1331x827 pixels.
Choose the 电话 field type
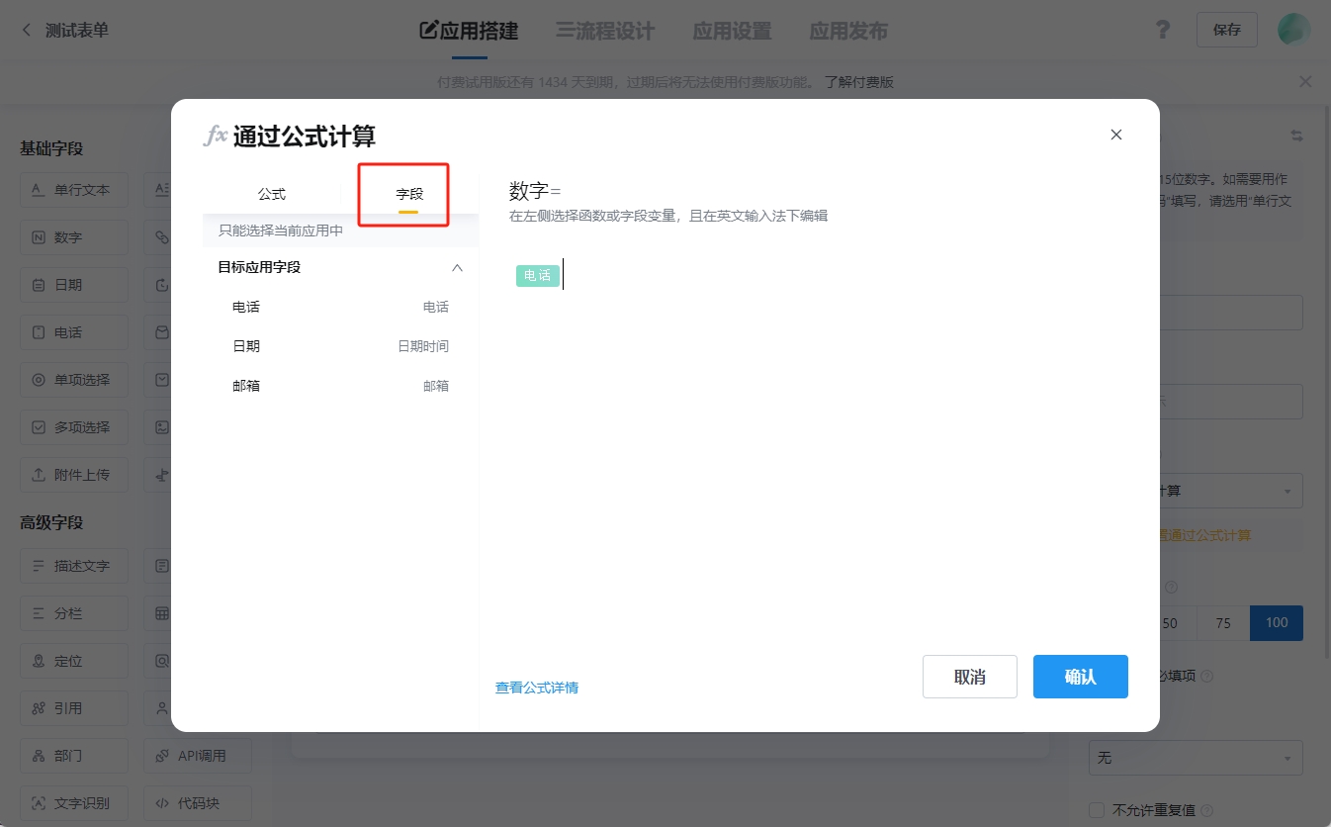[73, 331]
